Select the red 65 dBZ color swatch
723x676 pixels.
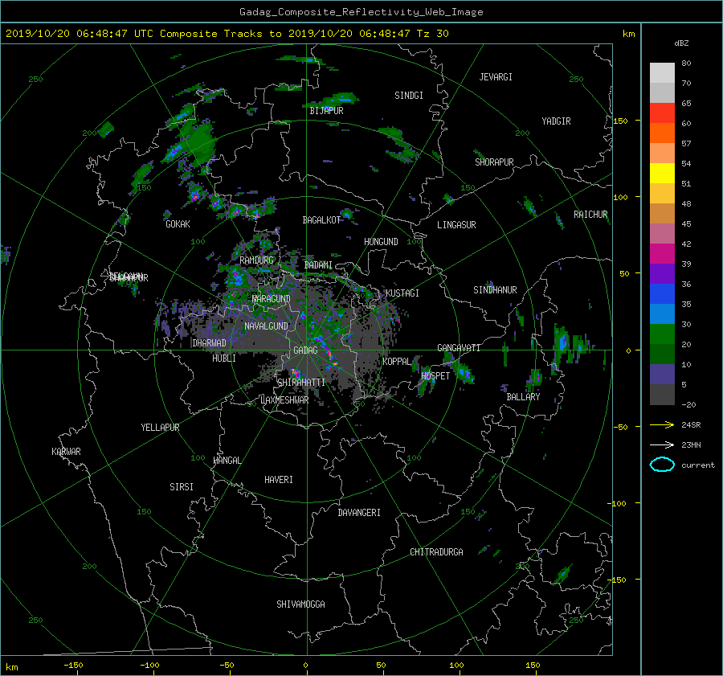[x=662, y=113]
